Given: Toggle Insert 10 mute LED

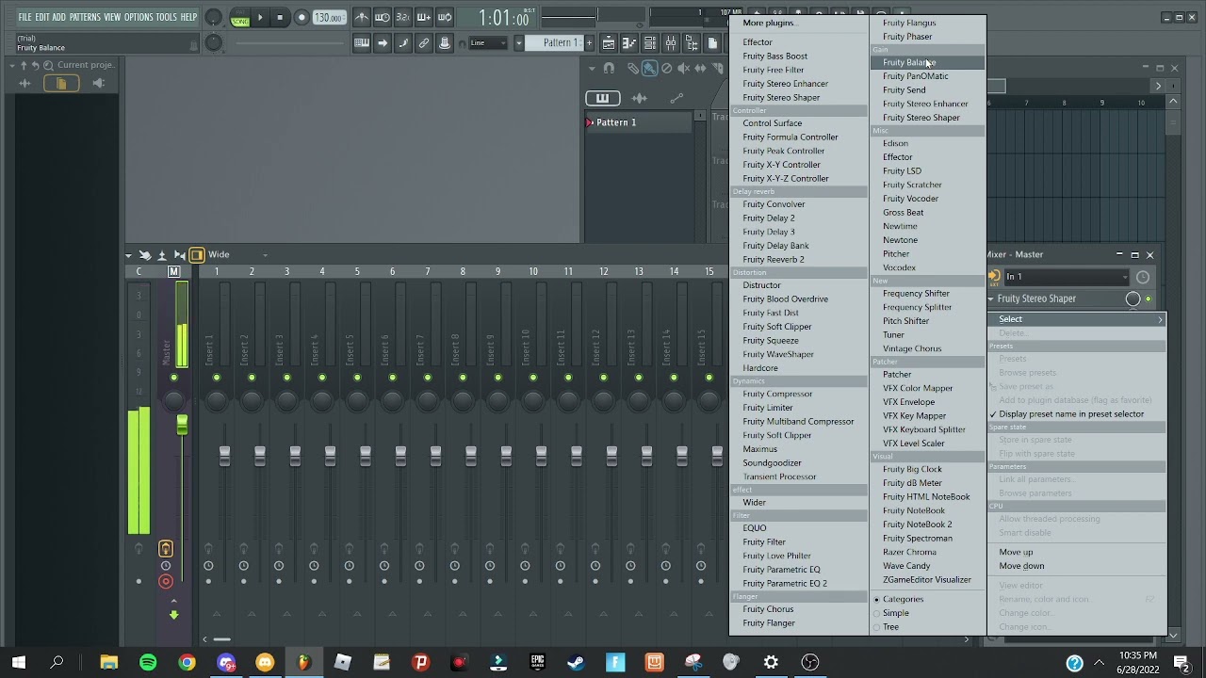Looking at the screenshot, I should pyautogui.click(x=533, y=378).
